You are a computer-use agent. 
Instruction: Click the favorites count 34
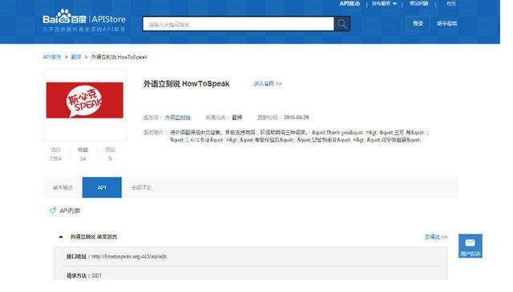[83, 158]
